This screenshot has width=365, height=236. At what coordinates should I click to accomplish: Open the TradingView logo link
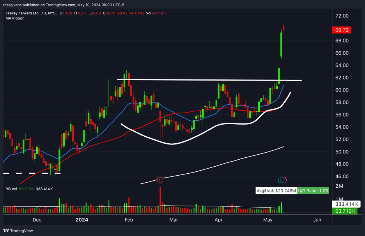(x=18, y=231)
